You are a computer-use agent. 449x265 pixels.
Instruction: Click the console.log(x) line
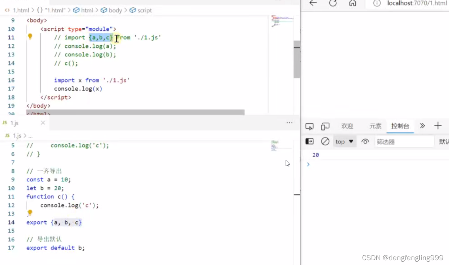[78, 89]
